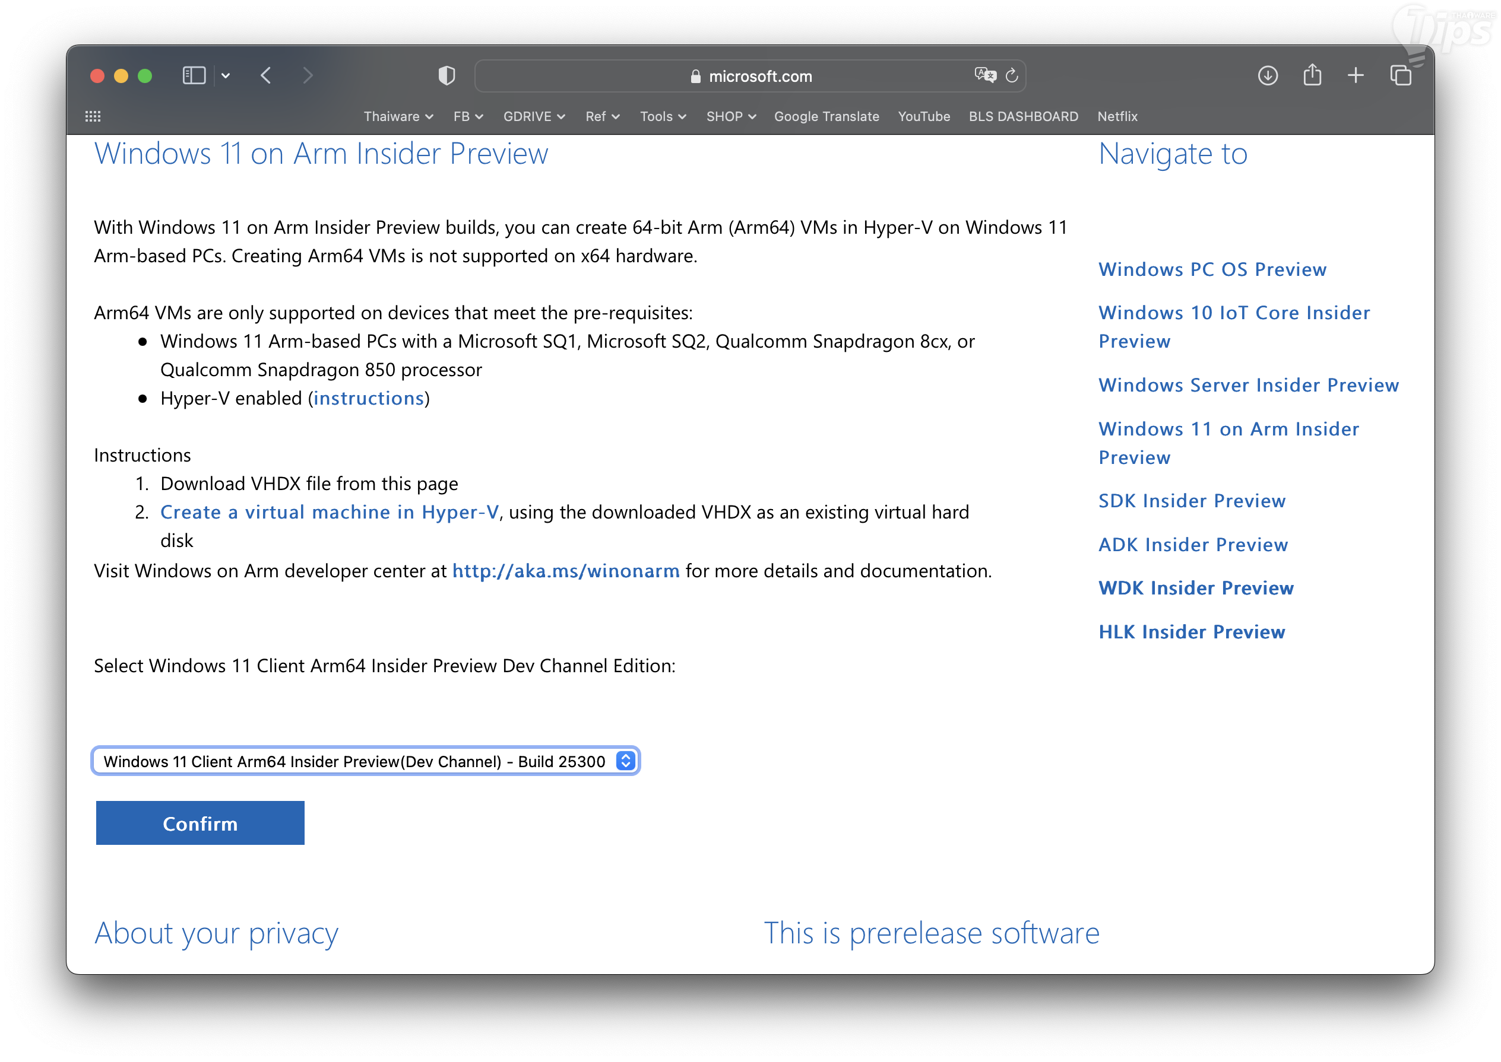1501x1062 pixels.
Task: Expand the sidebar options chevron
Action: coord(226,76)
